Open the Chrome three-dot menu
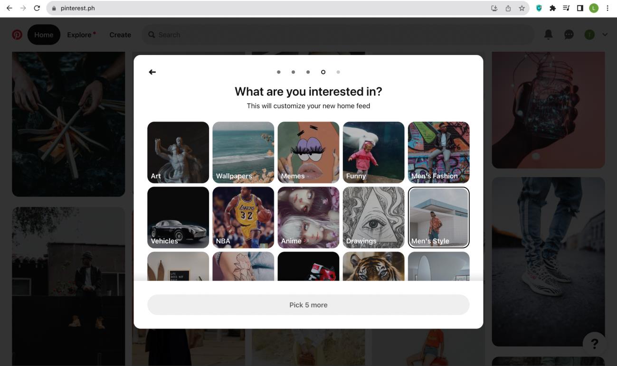This screenshot has height=366, width=617. 608,8
